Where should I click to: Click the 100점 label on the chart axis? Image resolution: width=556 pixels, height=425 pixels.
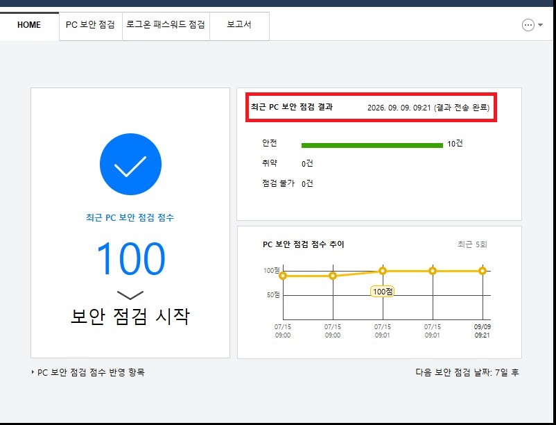click(272, 271)
